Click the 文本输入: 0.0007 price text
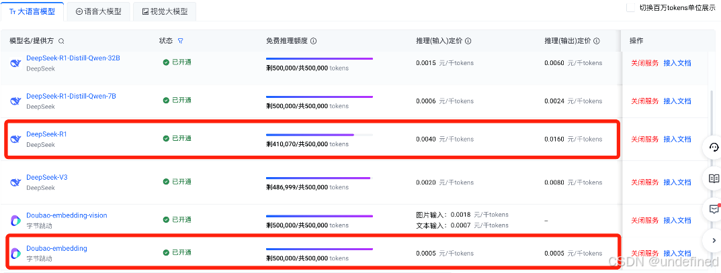Screen dimensions: 721x273 pyautogui.click(x=462, y=225)
